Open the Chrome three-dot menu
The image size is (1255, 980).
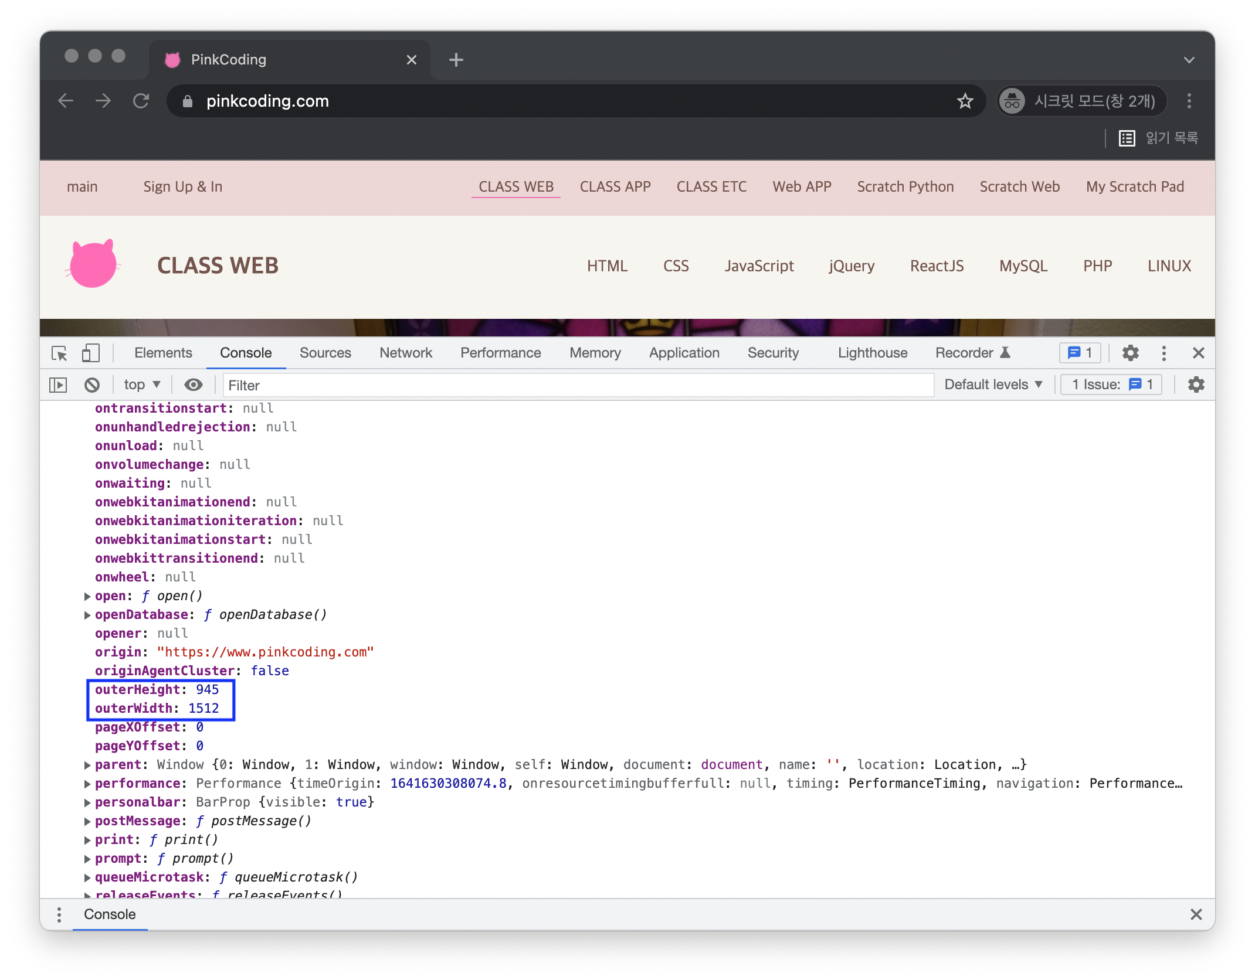click(1189, 101)
